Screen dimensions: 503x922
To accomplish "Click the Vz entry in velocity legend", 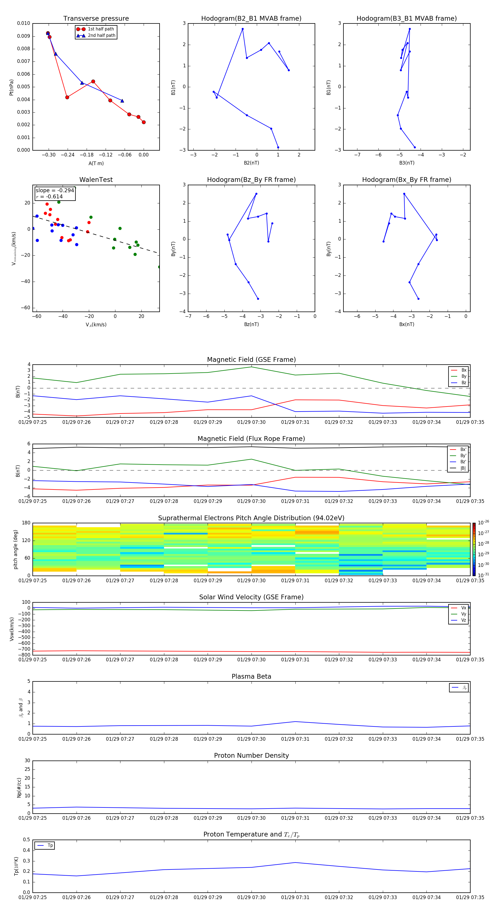I will pos(459,620).
